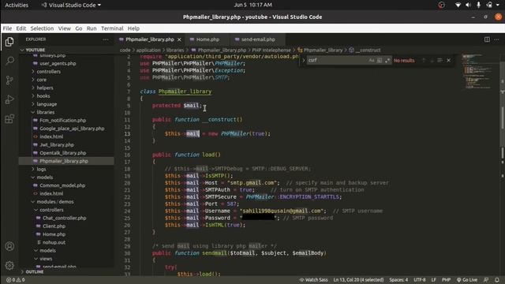
Task: Click the Split Editor icon
Action: (x=487, y=39)
